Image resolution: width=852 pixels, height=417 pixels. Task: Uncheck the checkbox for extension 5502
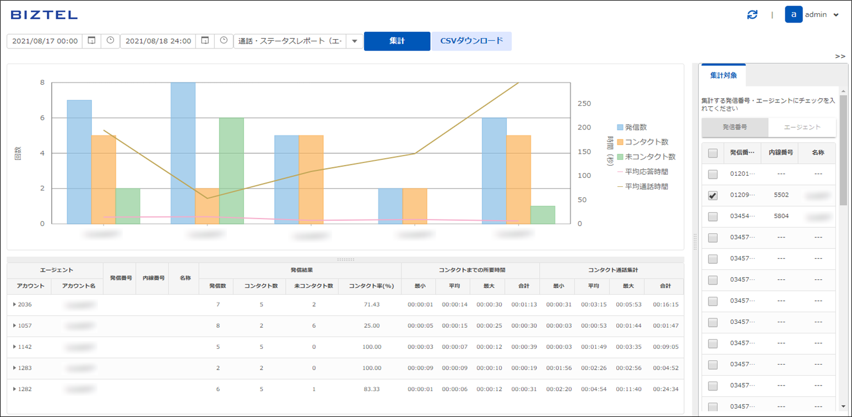coord(713,196)
